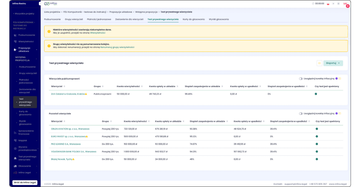This screenshot has height=187, width=359.
Task: Open language selector with Polish flag
Action: tap(328, 4)
